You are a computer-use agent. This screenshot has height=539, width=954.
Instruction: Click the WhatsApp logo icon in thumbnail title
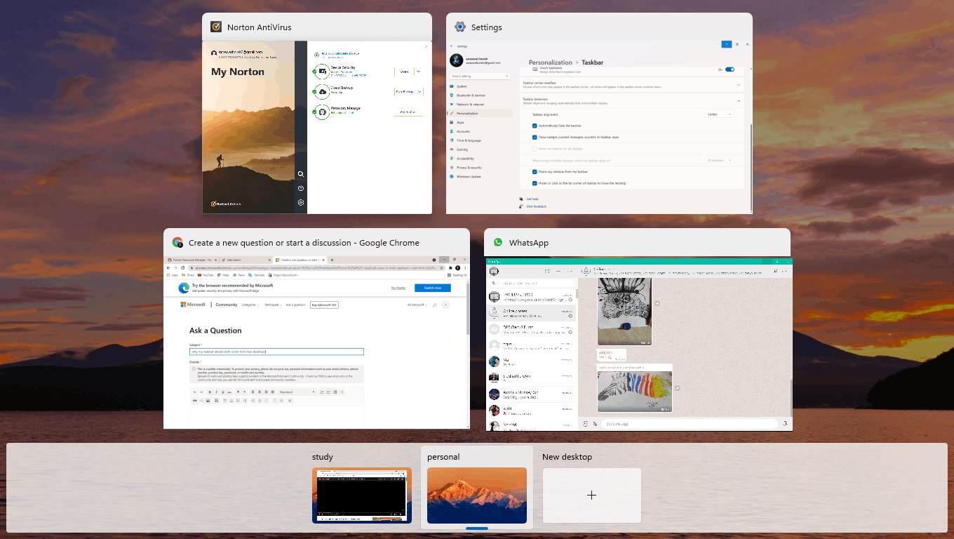click(x=498, y=243)
